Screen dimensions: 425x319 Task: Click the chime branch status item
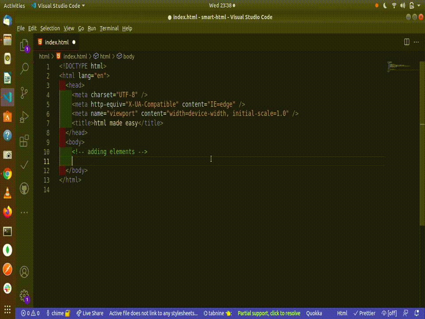[58, 313]
